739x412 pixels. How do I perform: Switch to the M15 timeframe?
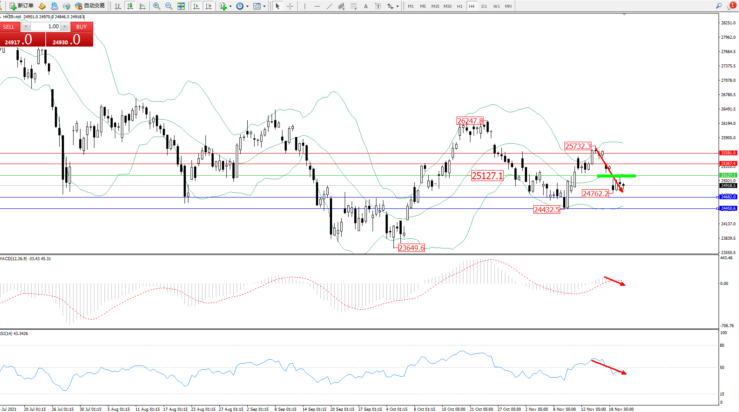435,6
